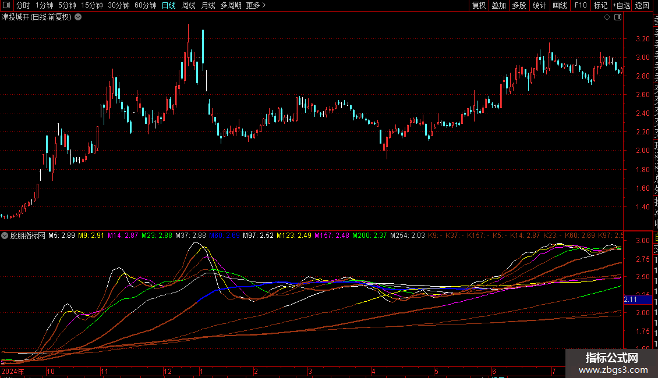Select the 30分钟 period tab

118,5
